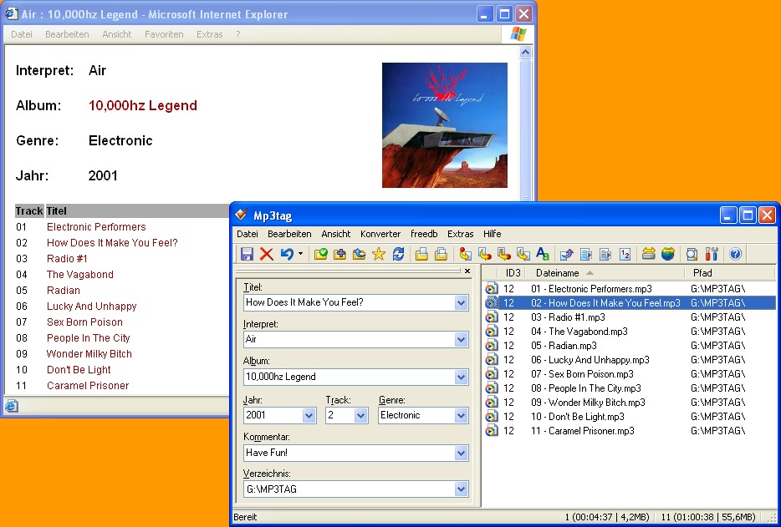This screenshot has height=527, width=781.
Task: Click the globe freedb lookup icon
Action: click(668, 254)
